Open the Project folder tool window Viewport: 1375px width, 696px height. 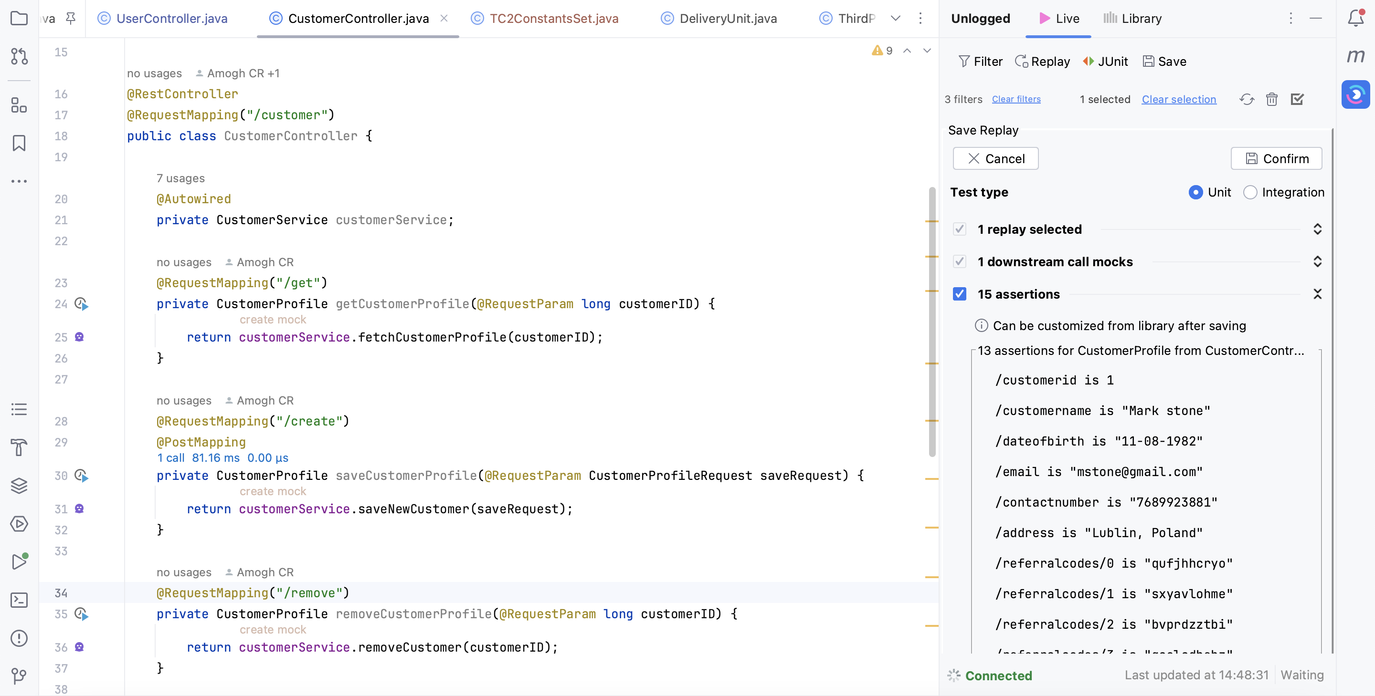pyautogui.click(x=19, y=19)
